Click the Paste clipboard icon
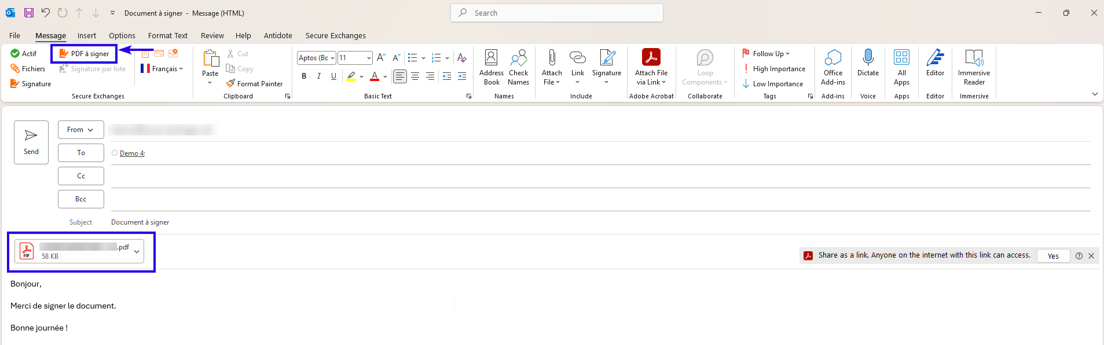 (210, 58)
